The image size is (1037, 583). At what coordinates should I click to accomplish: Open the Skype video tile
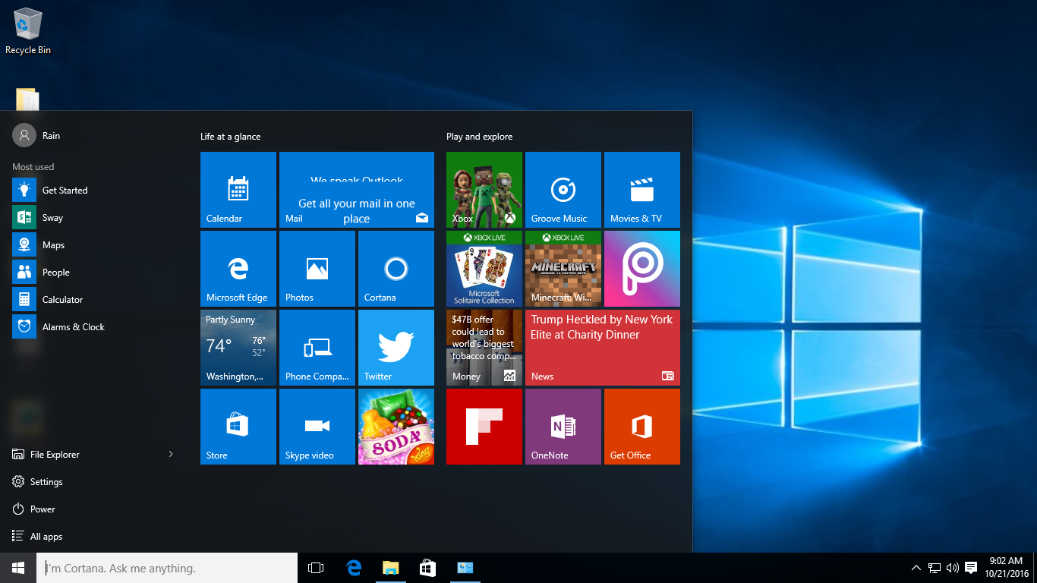pyautogui.click(x=317, y=427)
